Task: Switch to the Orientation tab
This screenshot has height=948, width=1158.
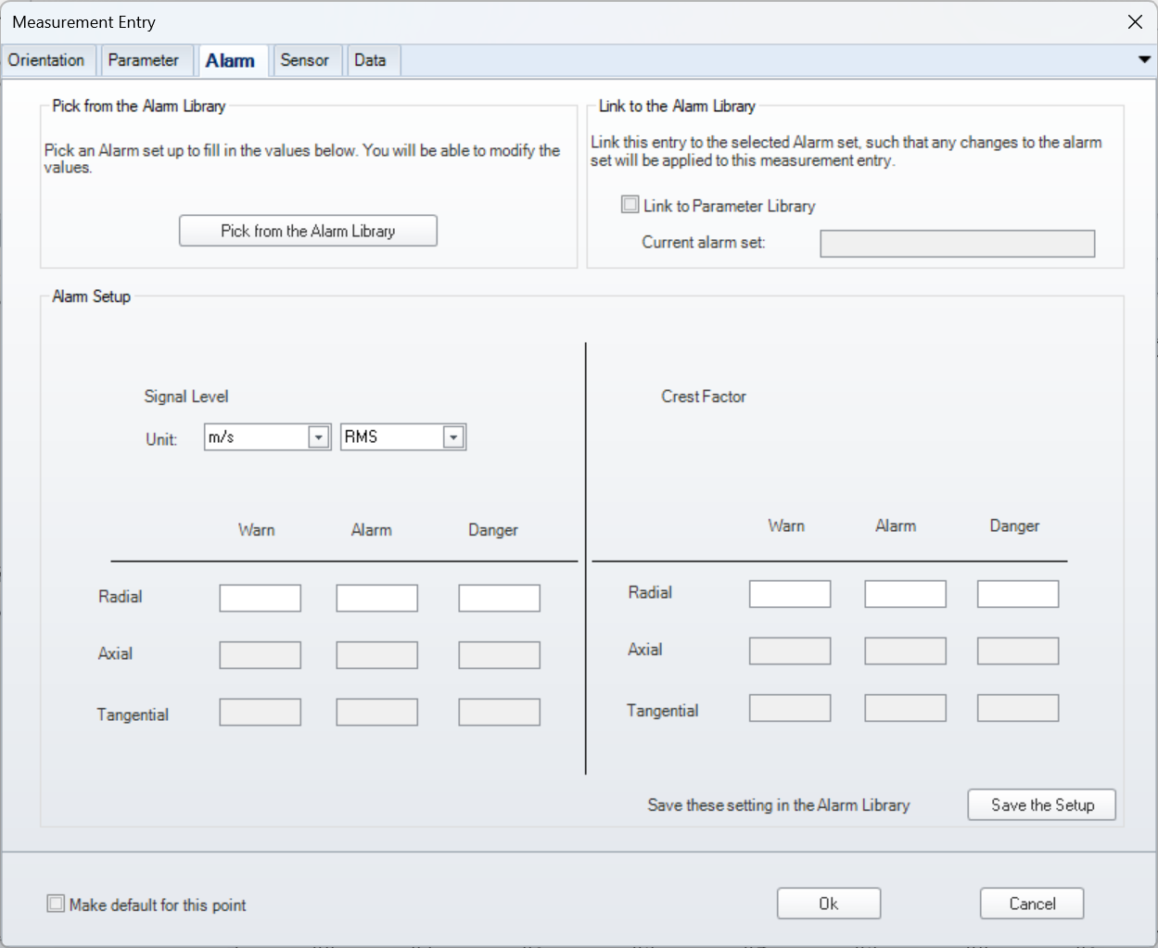Action: coord(46,60)
